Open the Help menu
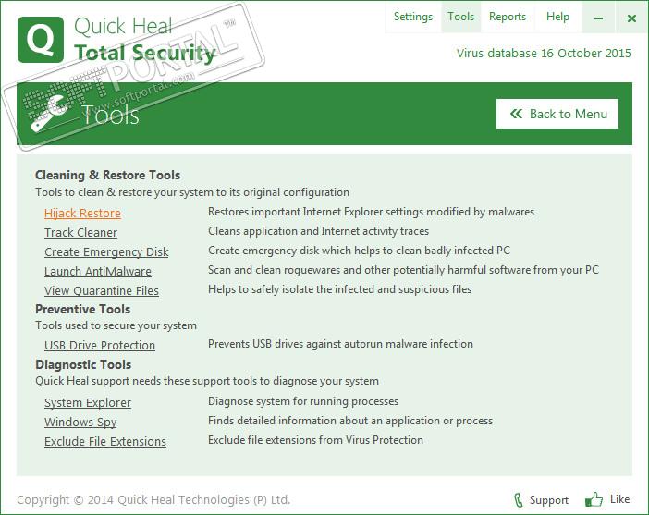Screen dimensions: 649x515 [x=557, y=17]
